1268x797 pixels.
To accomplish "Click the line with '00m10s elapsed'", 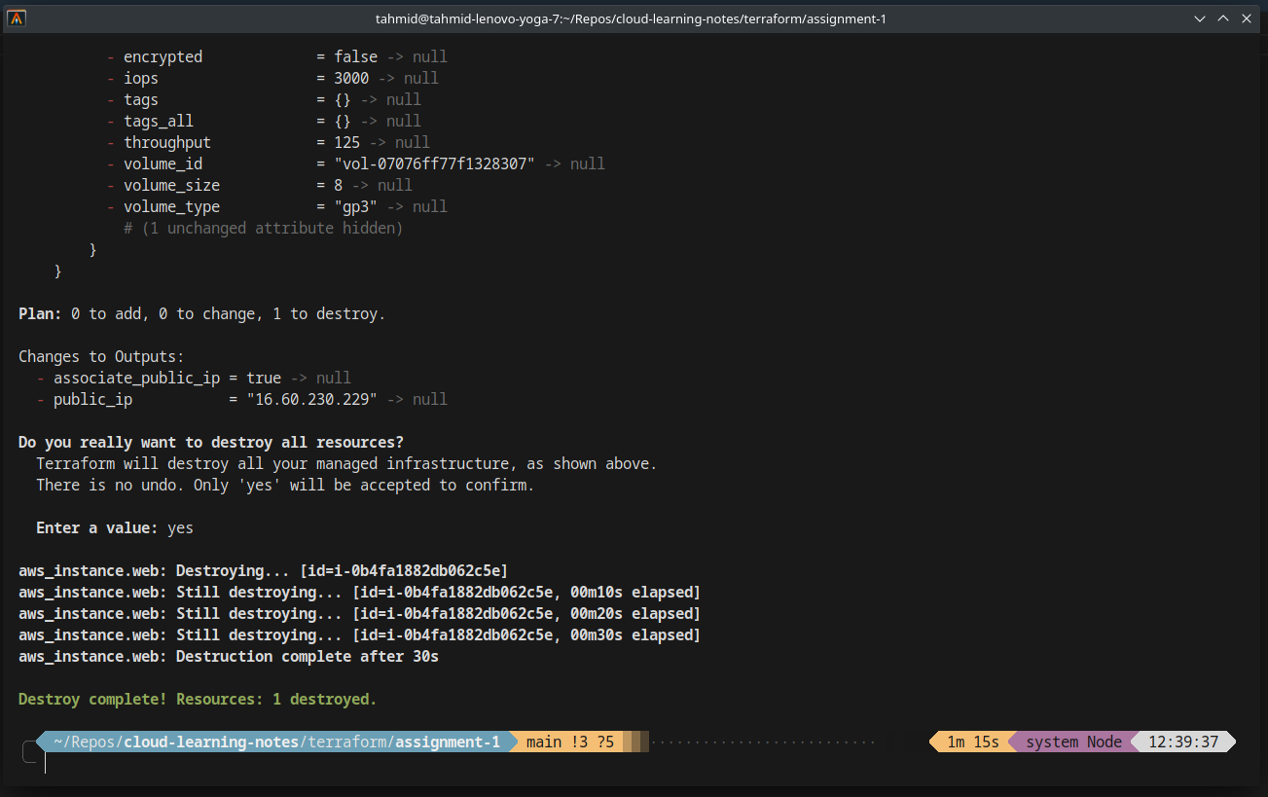I will tap(359, 592).
